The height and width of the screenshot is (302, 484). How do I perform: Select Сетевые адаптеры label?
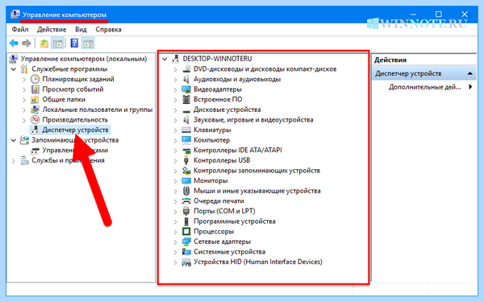pyautogui.click(x=223, y=242)
